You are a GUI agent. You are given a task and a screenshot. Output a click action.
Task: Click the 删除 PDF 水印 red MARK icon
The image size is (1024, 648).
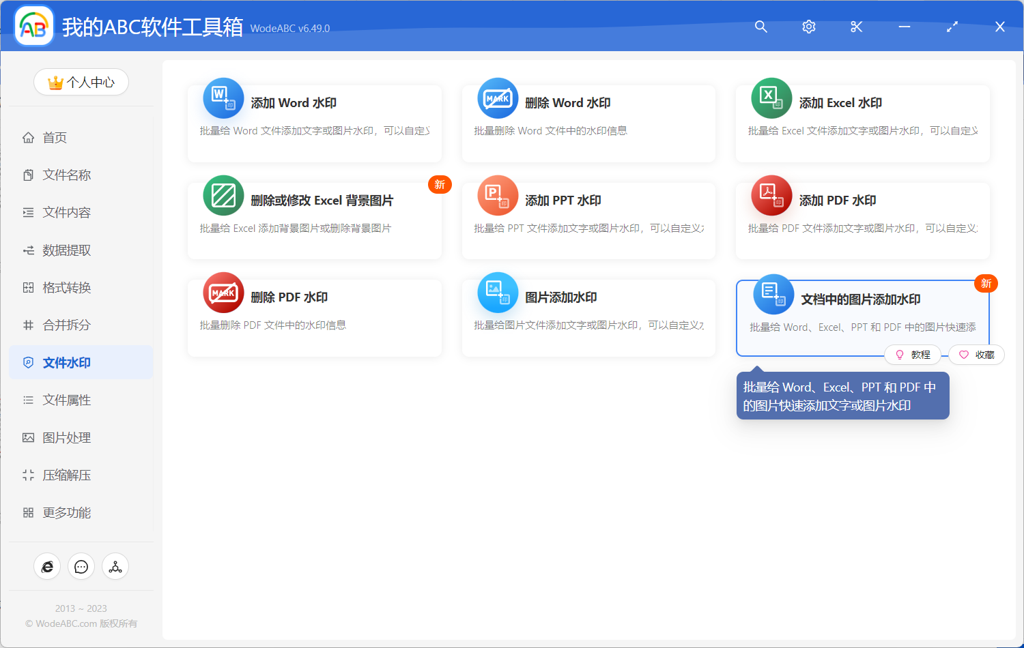223,293
